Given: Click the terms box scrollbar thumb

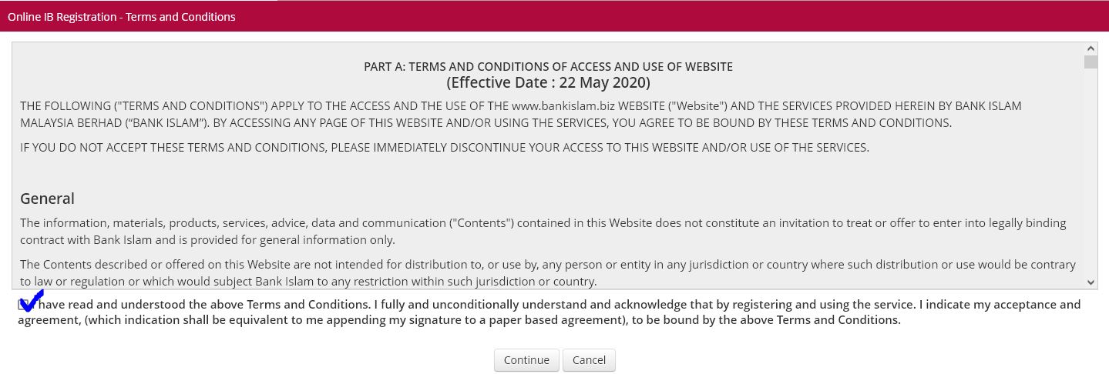Looking at the screenshot, I should [1091, 62].
